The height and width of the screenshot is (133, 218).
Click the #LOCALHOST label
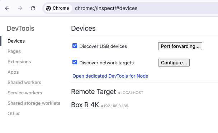click(131, 93)
